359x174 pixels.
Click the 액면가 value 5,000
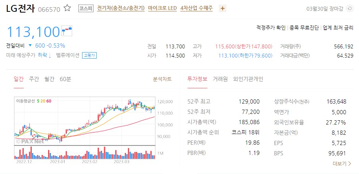pyautogui.click(x=340, y=112)
